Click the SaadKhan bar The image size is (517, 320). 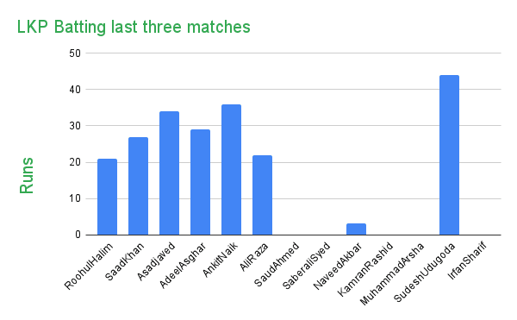pos(138,186)
